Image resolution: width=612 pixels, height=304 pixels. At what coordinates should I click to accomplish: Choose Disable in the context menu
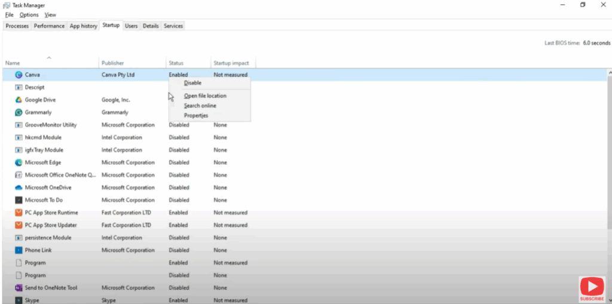pos(210,83)
